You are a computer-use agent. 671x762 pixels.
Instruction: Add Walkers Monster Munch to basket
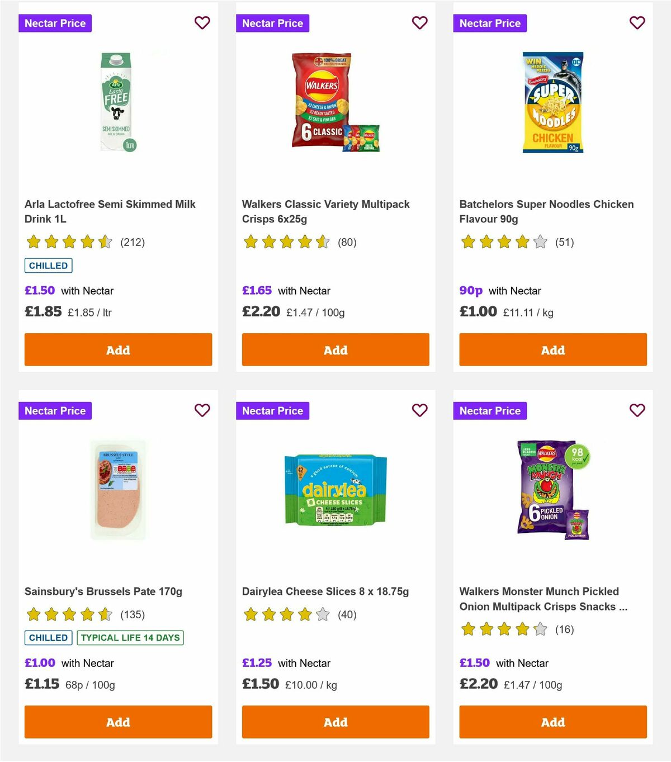pyautogui.click(x=552, y=722)
